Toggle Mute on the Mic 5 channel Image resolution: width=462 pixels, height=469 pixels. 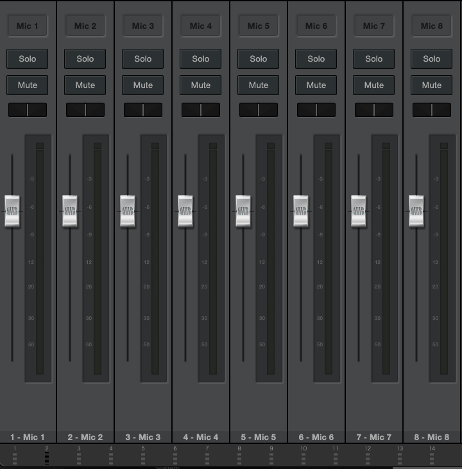[x=259, y=85]
